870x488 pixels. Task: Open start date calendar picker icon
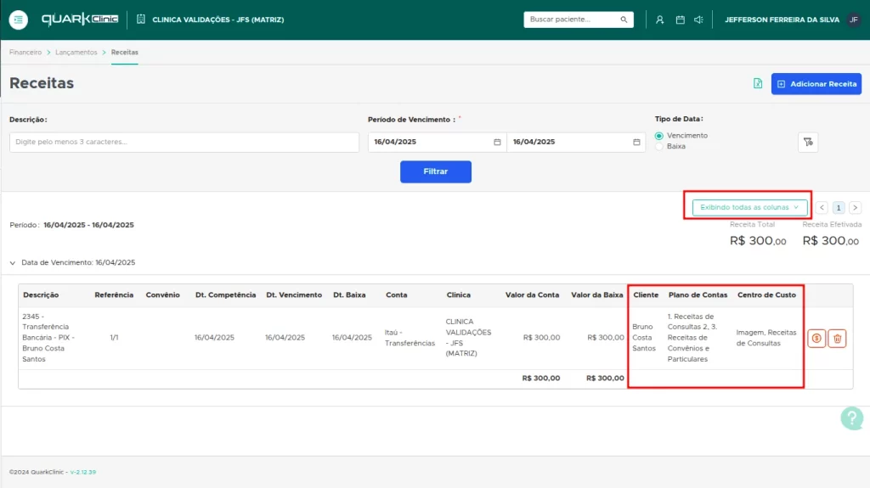[x=497, y=142]
